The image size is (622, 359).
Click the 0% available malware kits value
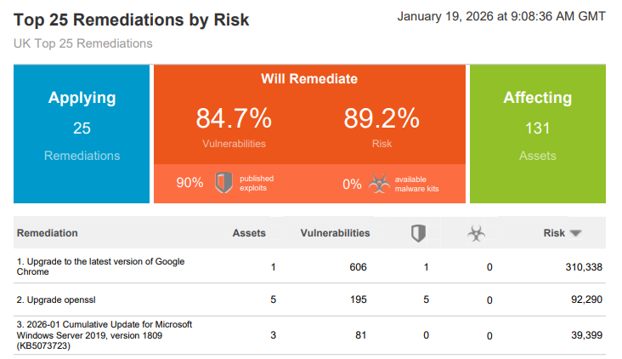click(352, 183)
